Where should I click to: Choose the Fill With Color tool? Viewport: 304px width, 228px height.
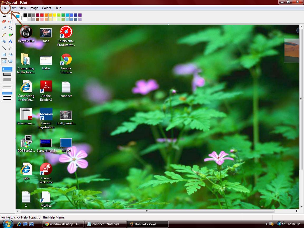coord(11,21)
